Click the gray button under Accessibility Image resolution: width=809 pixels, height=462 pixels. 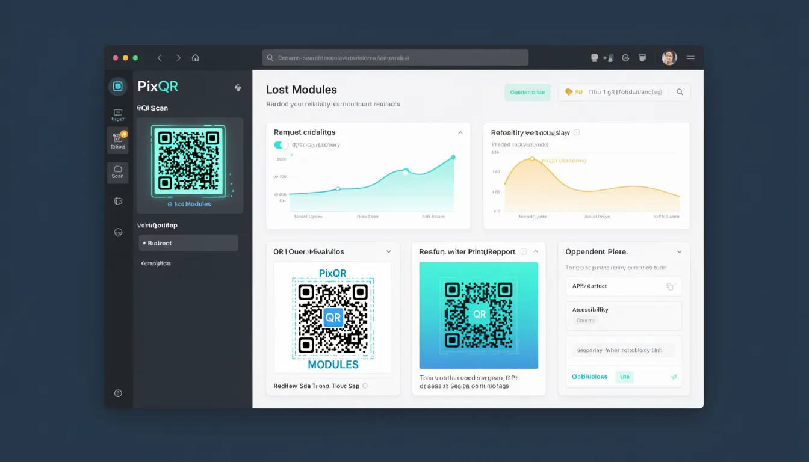pyautogui.click(x=586, y=321)
